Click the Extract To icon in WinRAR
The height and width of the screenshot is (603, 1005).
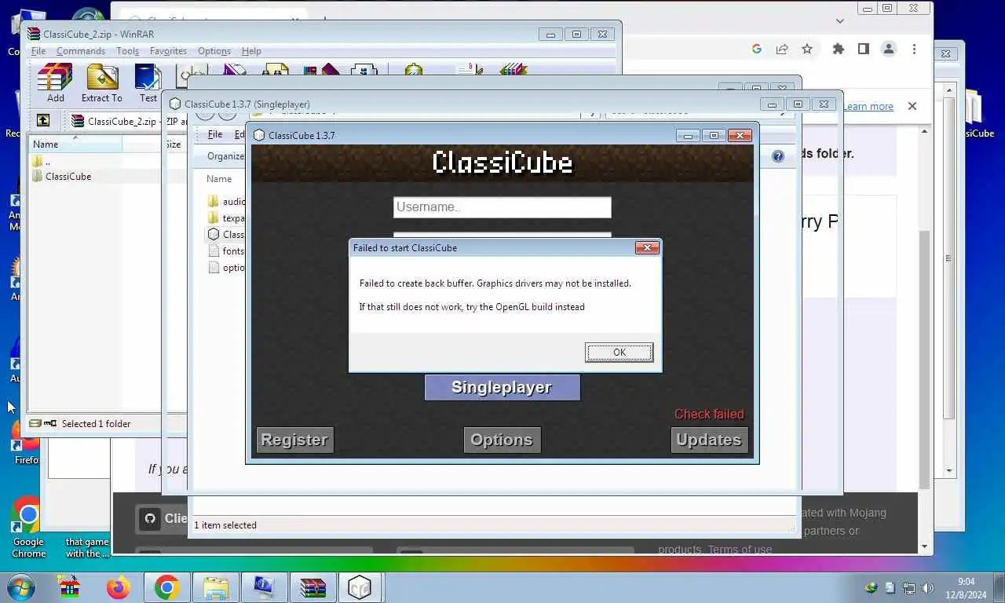[x=102, y=83]
